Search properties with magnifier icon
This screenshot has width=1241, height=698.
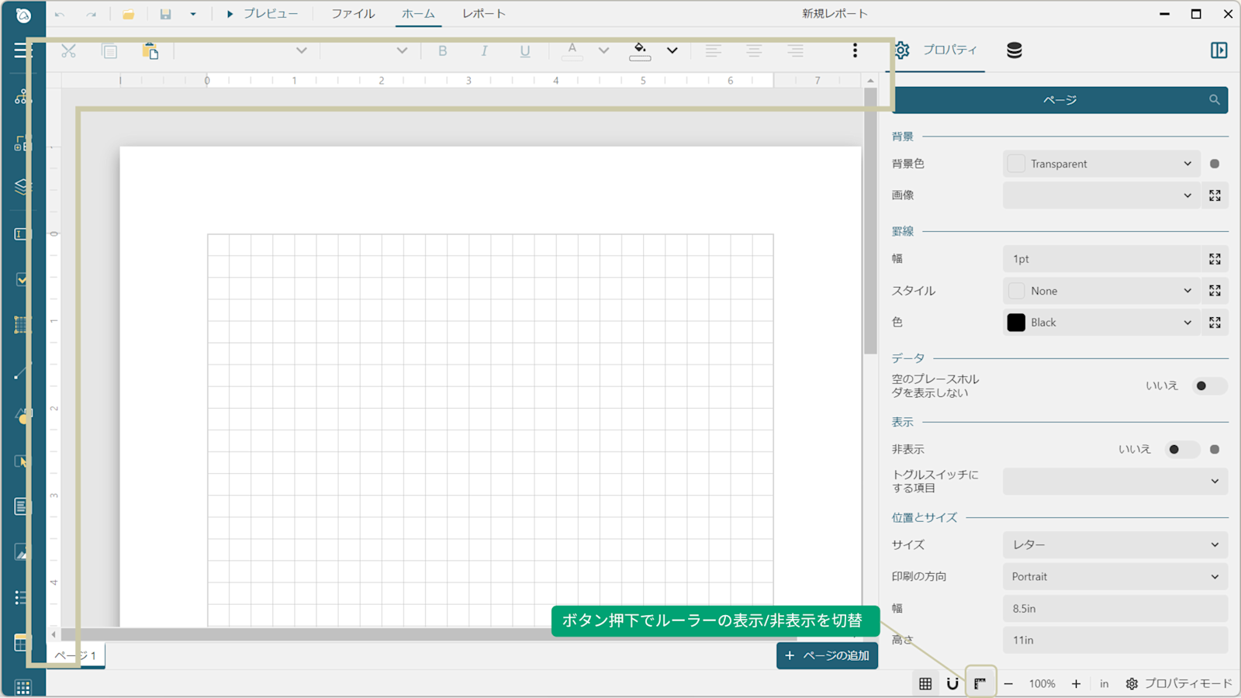coord(1214,100)
